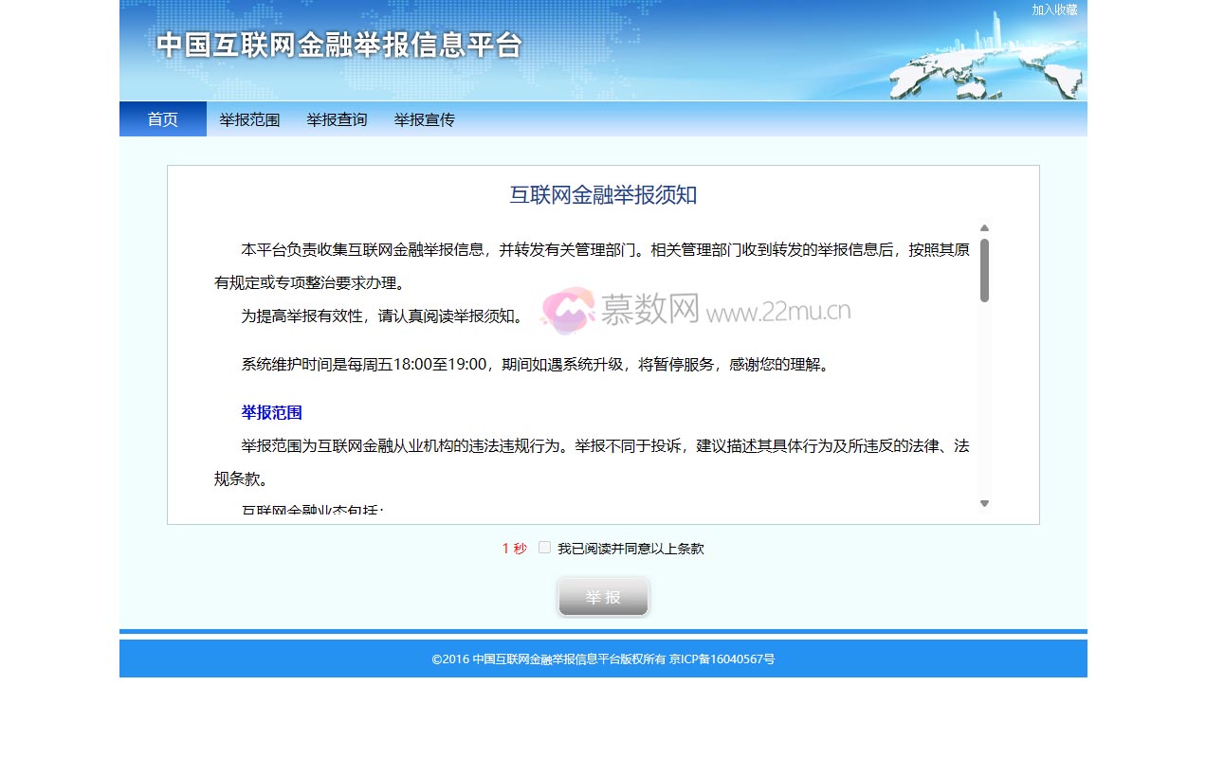The width and height of the screenshot is (1206, 776).
Task: Enable the 我已阅读并同意以上条款 checkbox
Action: [x=544, y=548]
